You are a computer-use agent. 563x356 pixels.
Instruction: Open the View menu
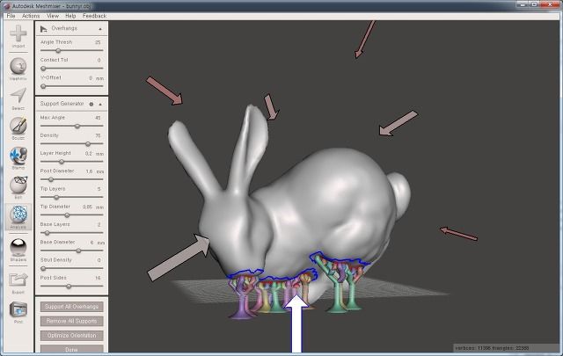click(53, 16)
